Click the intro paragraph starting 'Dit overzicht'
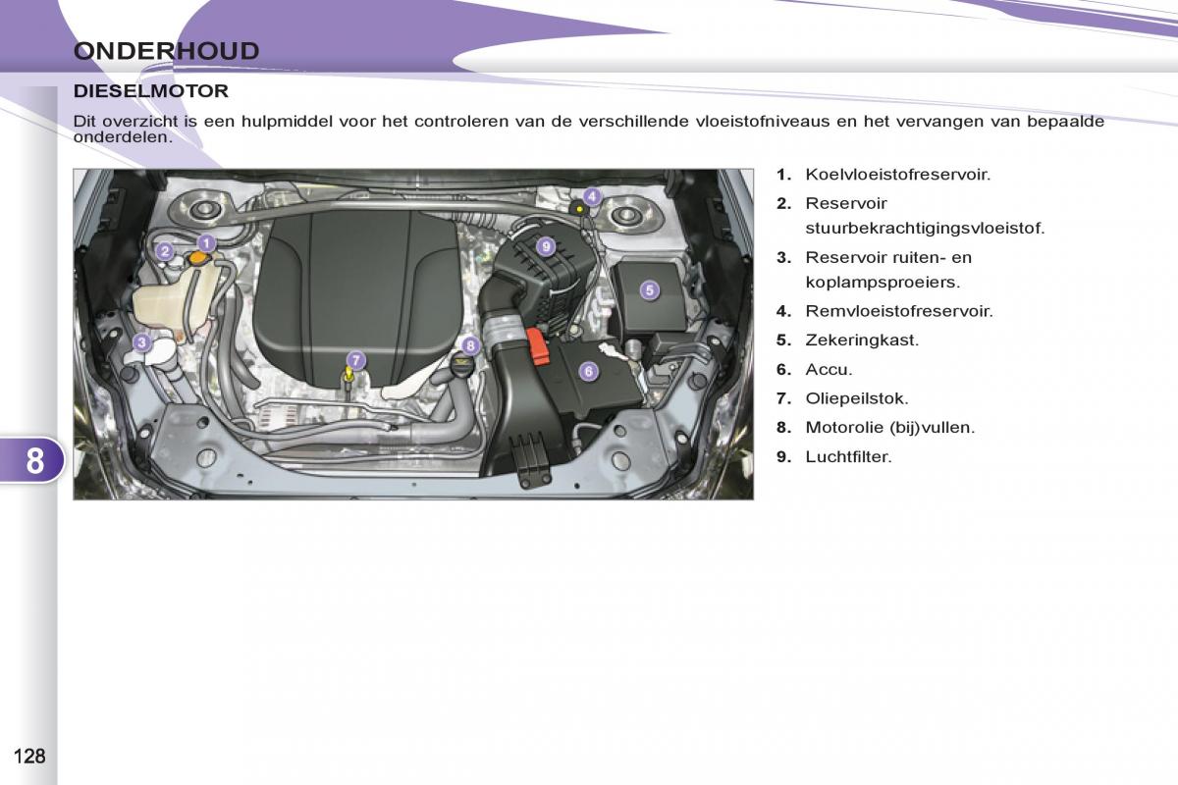The width and height of the screenshot is (1178, 785). [589, 130]
